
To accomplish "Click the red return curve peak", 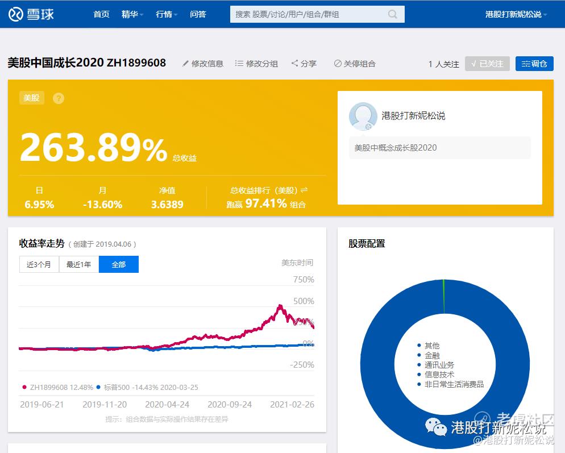I will click(x=280, y=307).
